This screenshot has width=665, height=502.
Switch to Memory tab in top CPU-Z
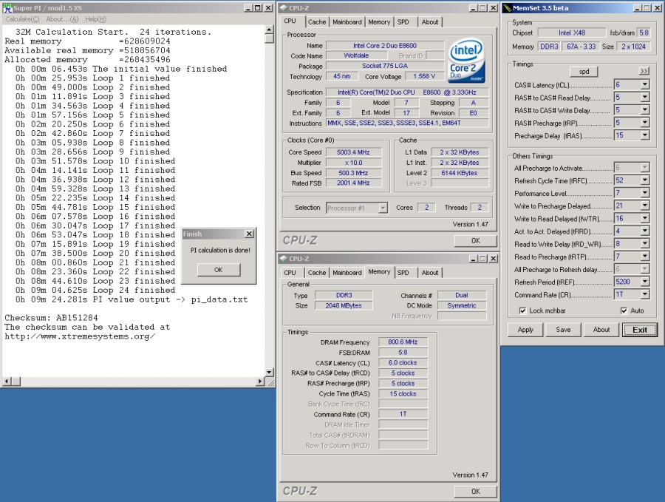point(379,22)
